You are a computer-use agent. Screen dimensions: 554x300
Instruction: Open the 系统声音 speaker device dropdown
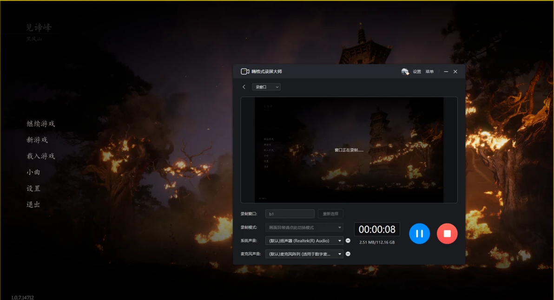click(x=304, y=241)
